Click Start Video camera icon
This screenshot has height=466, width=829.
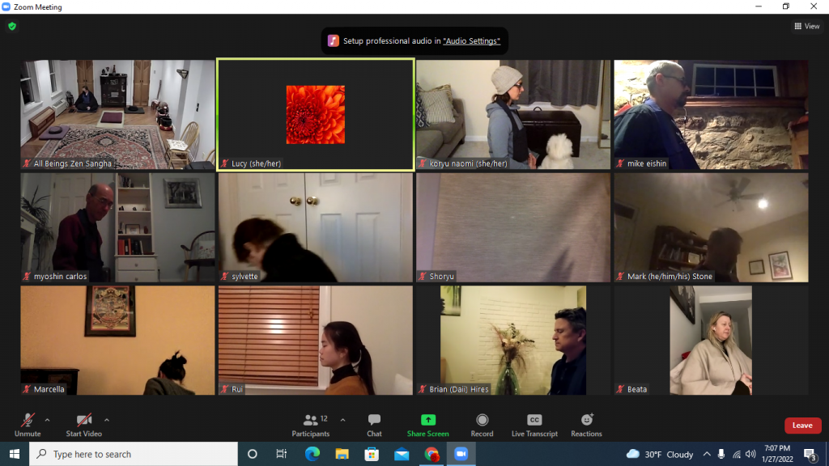tap(83, 420)
